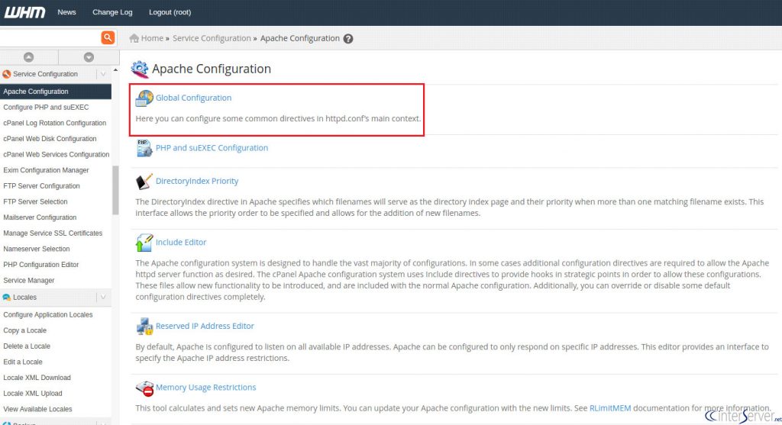
Task: Click the Include Editor link
Action: 181,243
